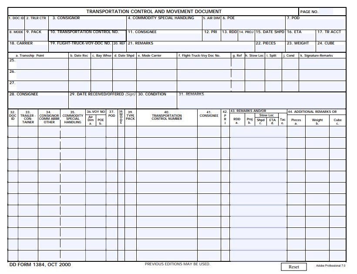Click row 26 Transship Point field
Image resolution: width=357 pixels, height=274 pixels.
tap(42, 75)
